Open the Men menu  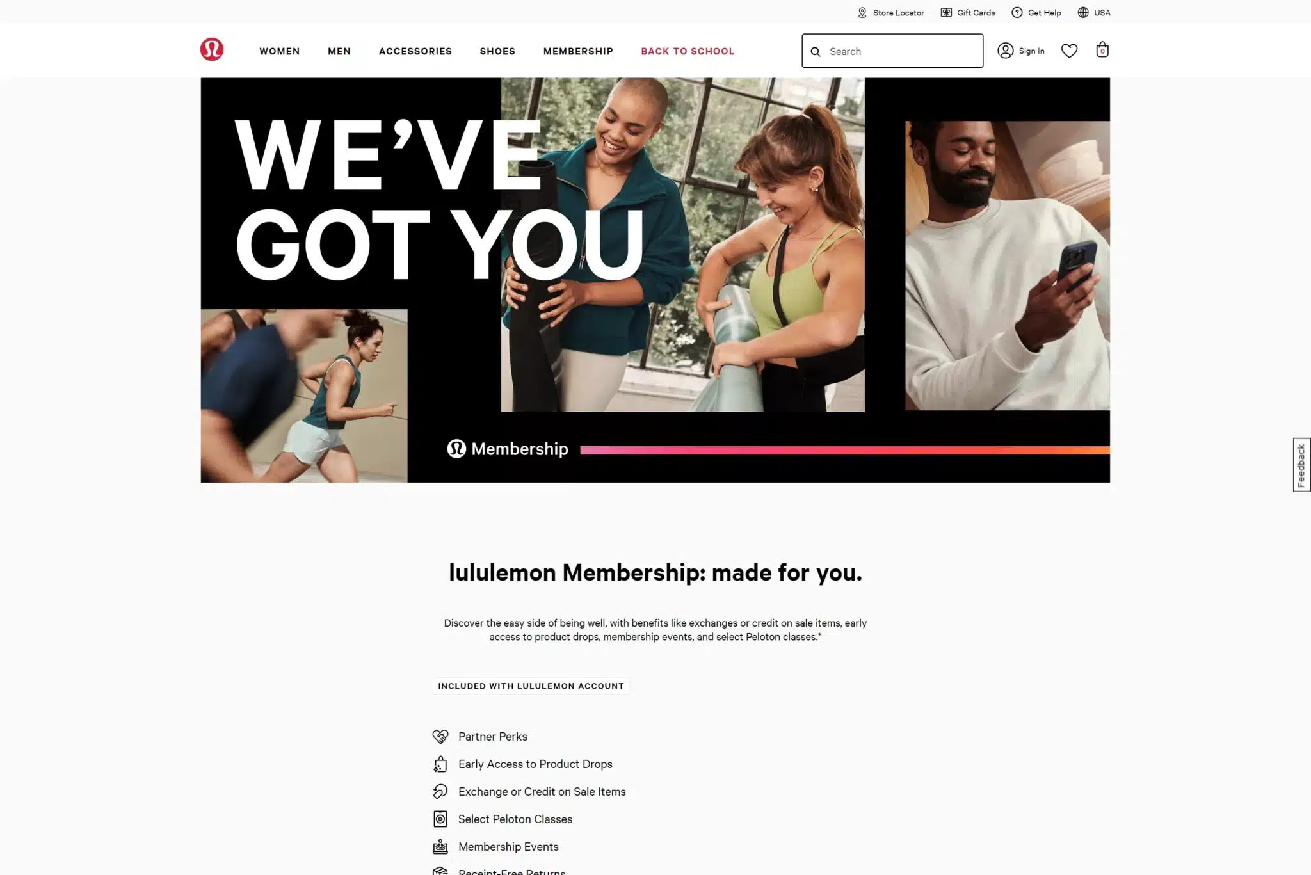339,51
